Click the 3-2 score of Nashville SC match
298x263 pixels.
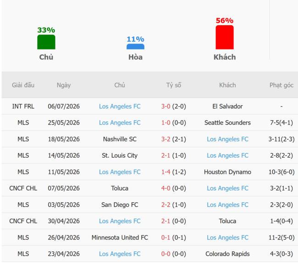click(x=166, y=139)
